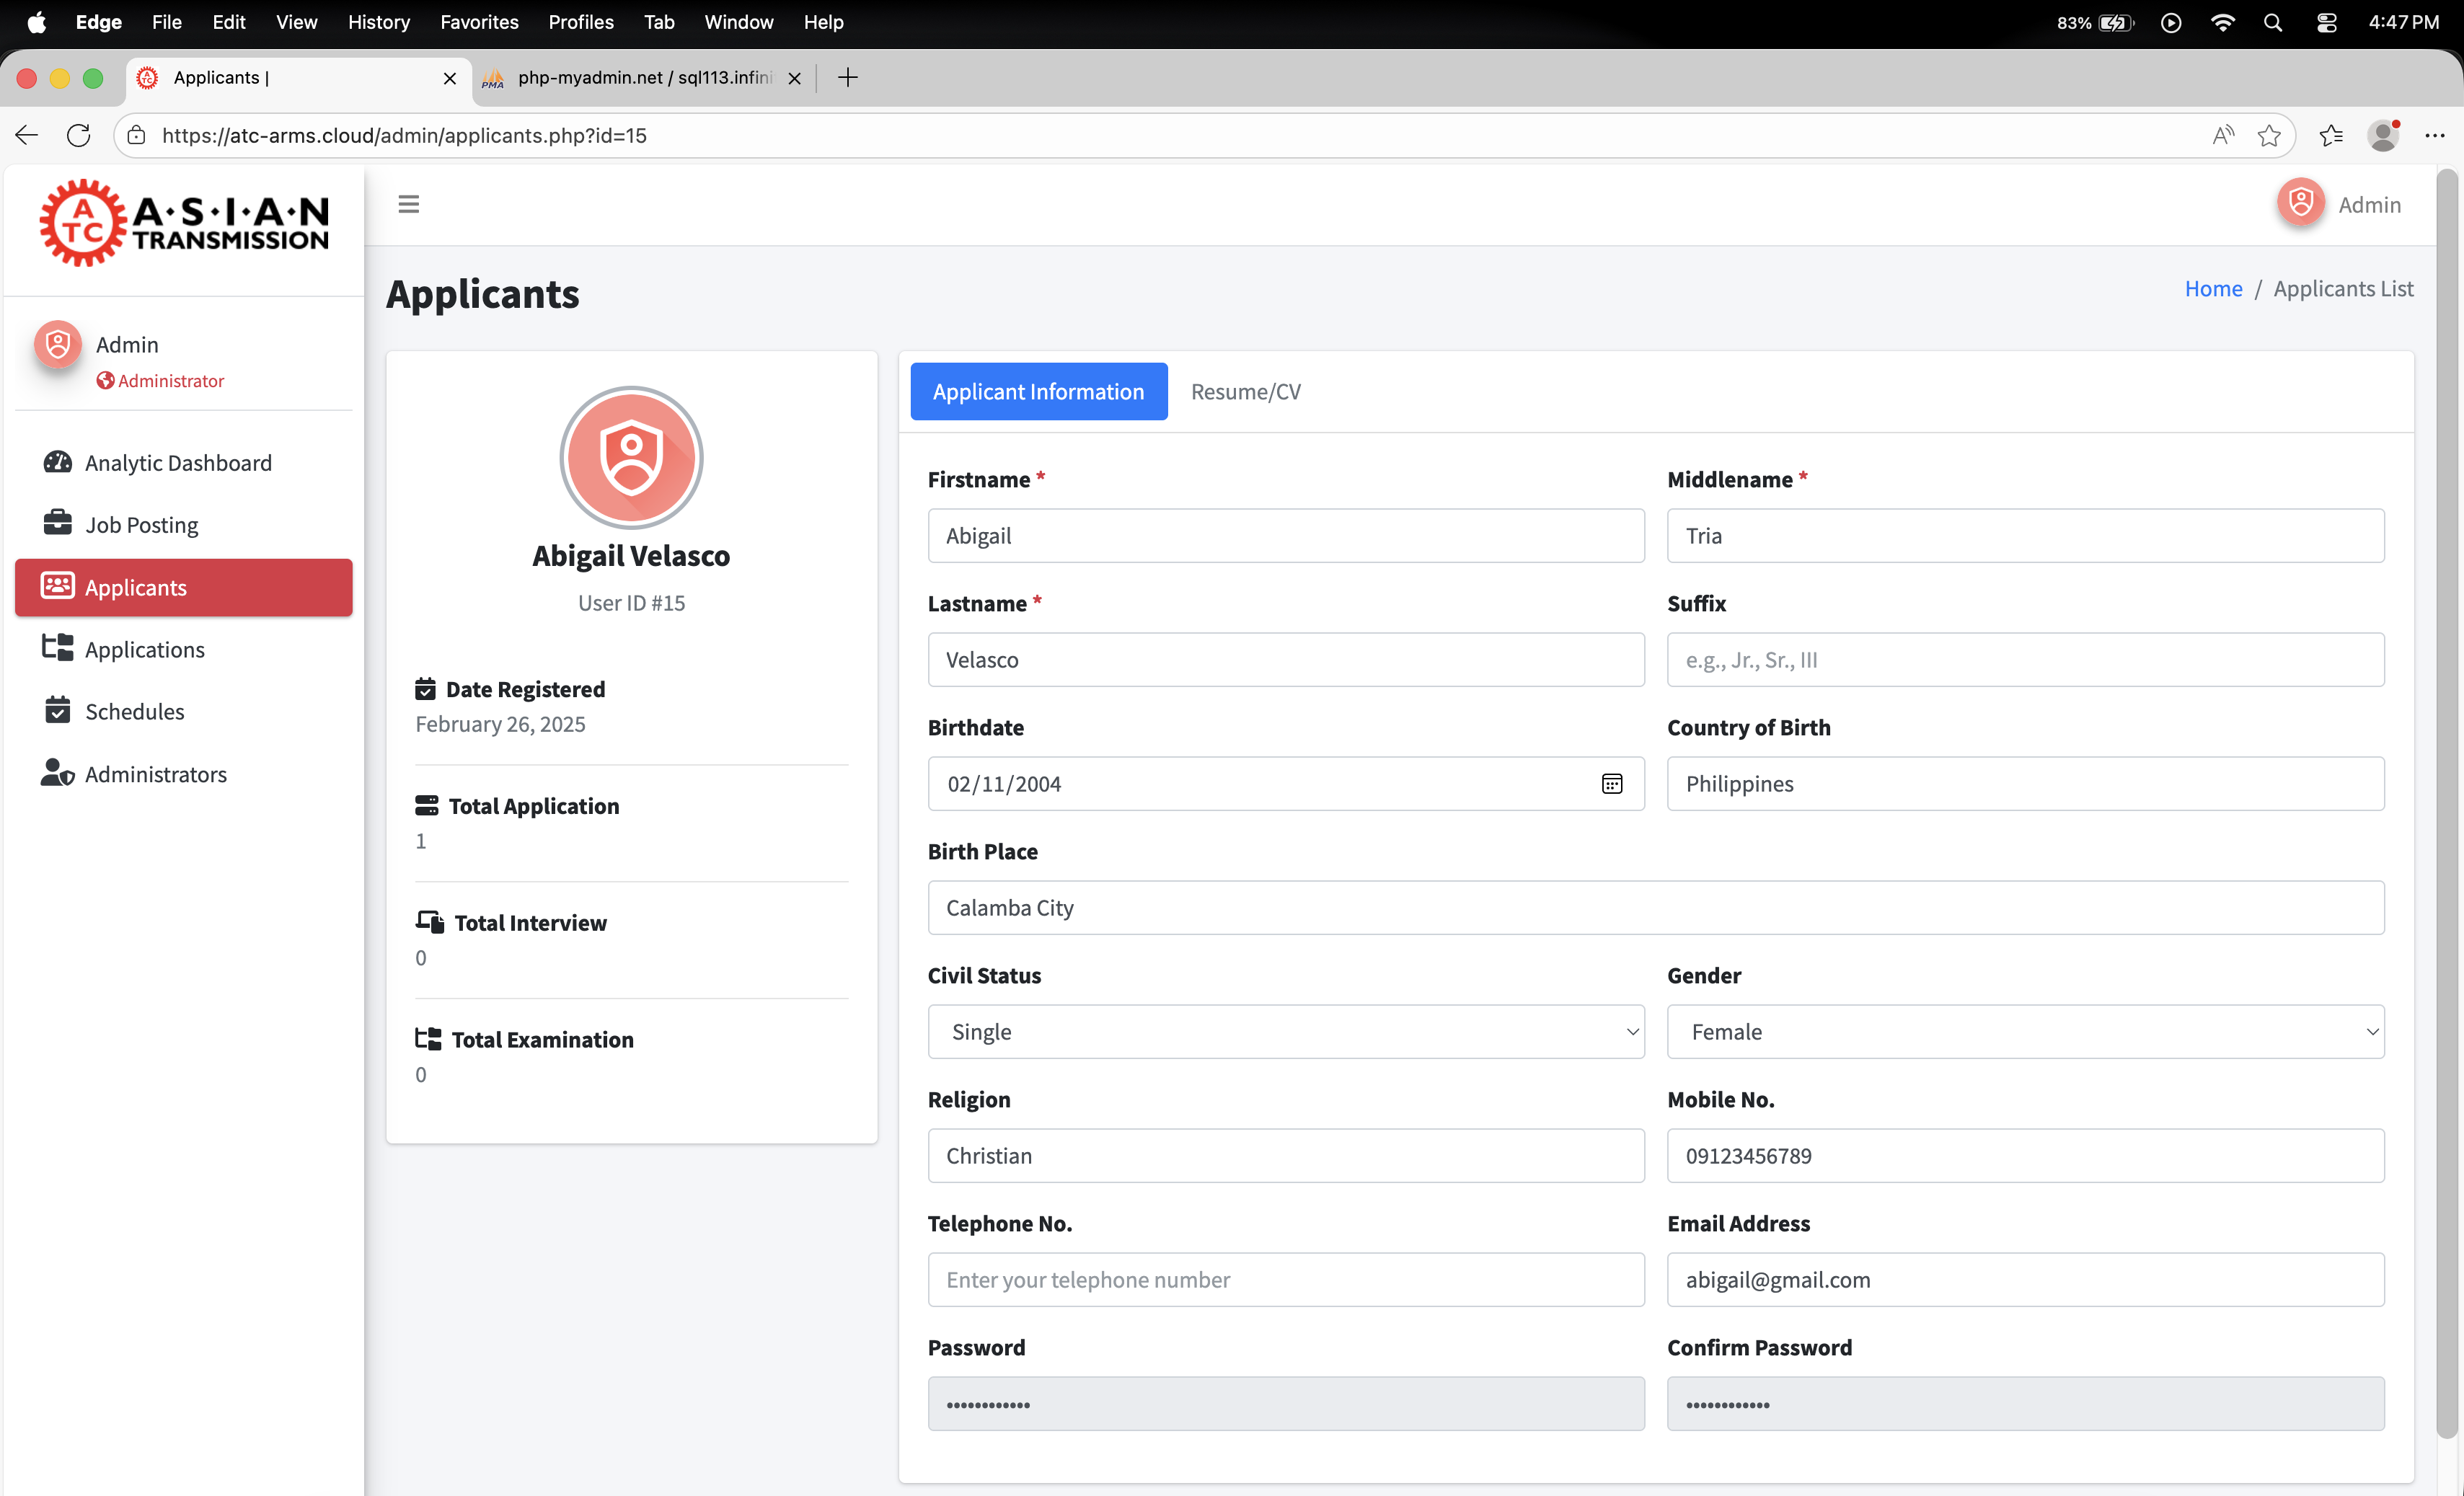Open the Administrators sidebar page
Image resolution: width=2464 pixels, height=1496 pixels.
pos(155,774)
